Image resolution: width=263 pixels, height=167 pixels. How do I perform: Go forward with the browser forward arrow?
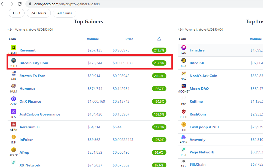[x=11, y=4]
